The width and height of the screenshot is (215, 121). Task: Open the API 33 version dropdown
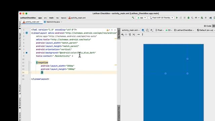coord(169,30)
